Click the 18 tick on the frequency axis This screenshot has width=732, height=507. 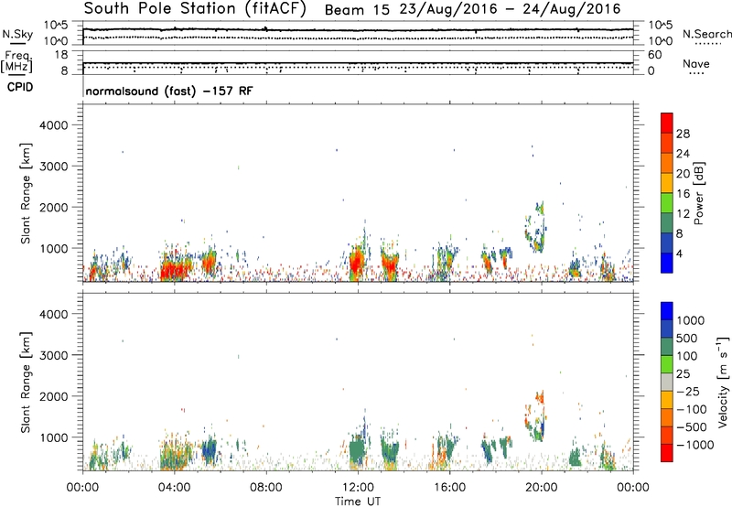[61, 55]
